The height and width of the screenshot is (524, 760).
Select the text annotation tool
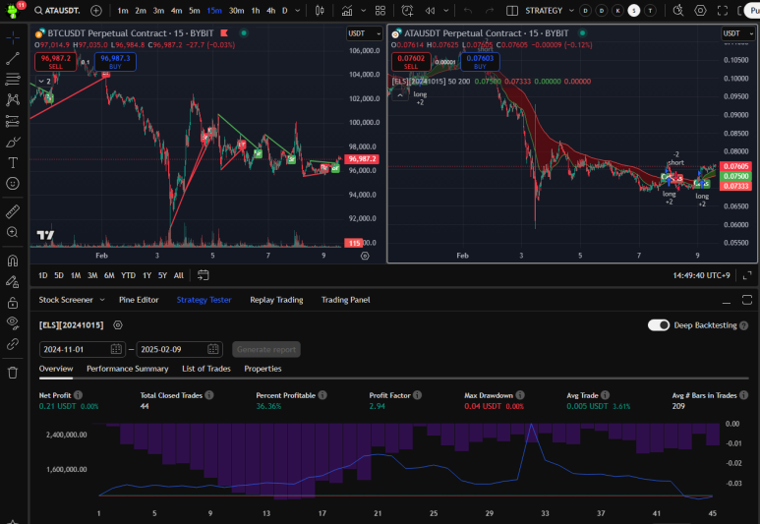(x=13, y=163)
